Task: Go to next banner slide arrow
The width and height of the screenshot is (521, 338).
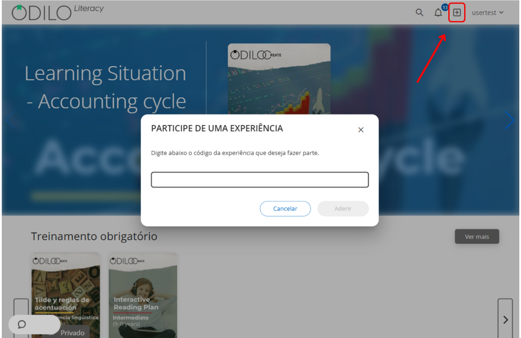Action: point(509,120)
